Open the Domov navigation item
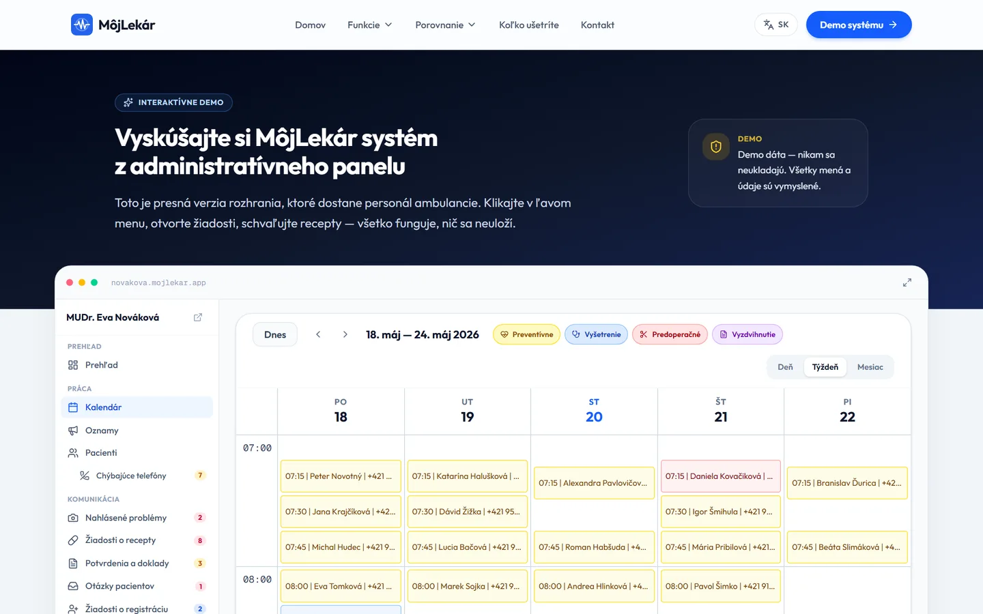983x614 pixels. tap(311, 25)
